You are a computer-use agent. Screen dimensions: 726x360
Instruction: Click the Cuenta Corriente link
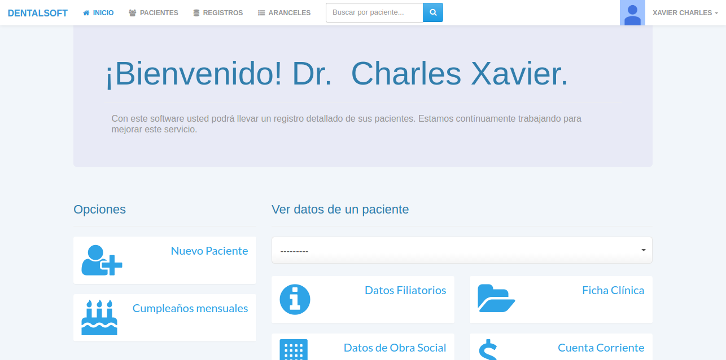coord(601,348)
